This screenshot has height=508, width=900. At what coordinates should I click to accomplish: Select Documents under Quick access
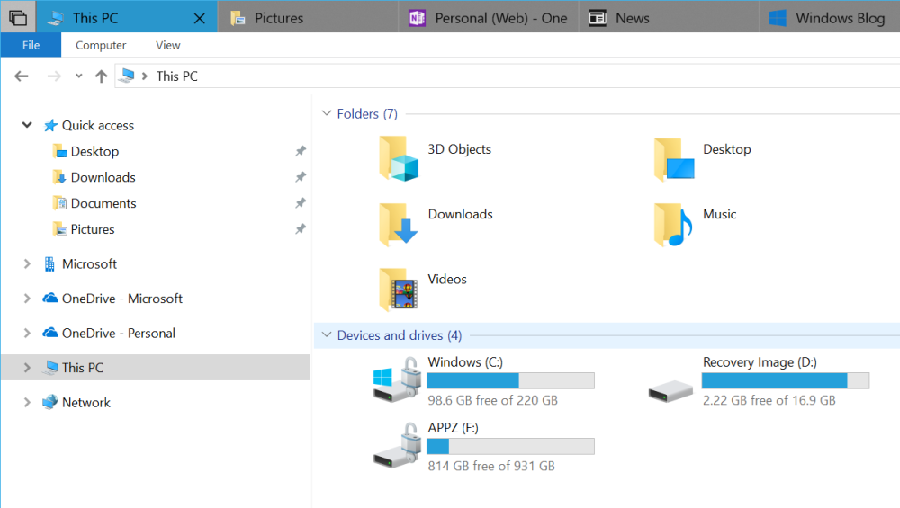coord(103,203)
